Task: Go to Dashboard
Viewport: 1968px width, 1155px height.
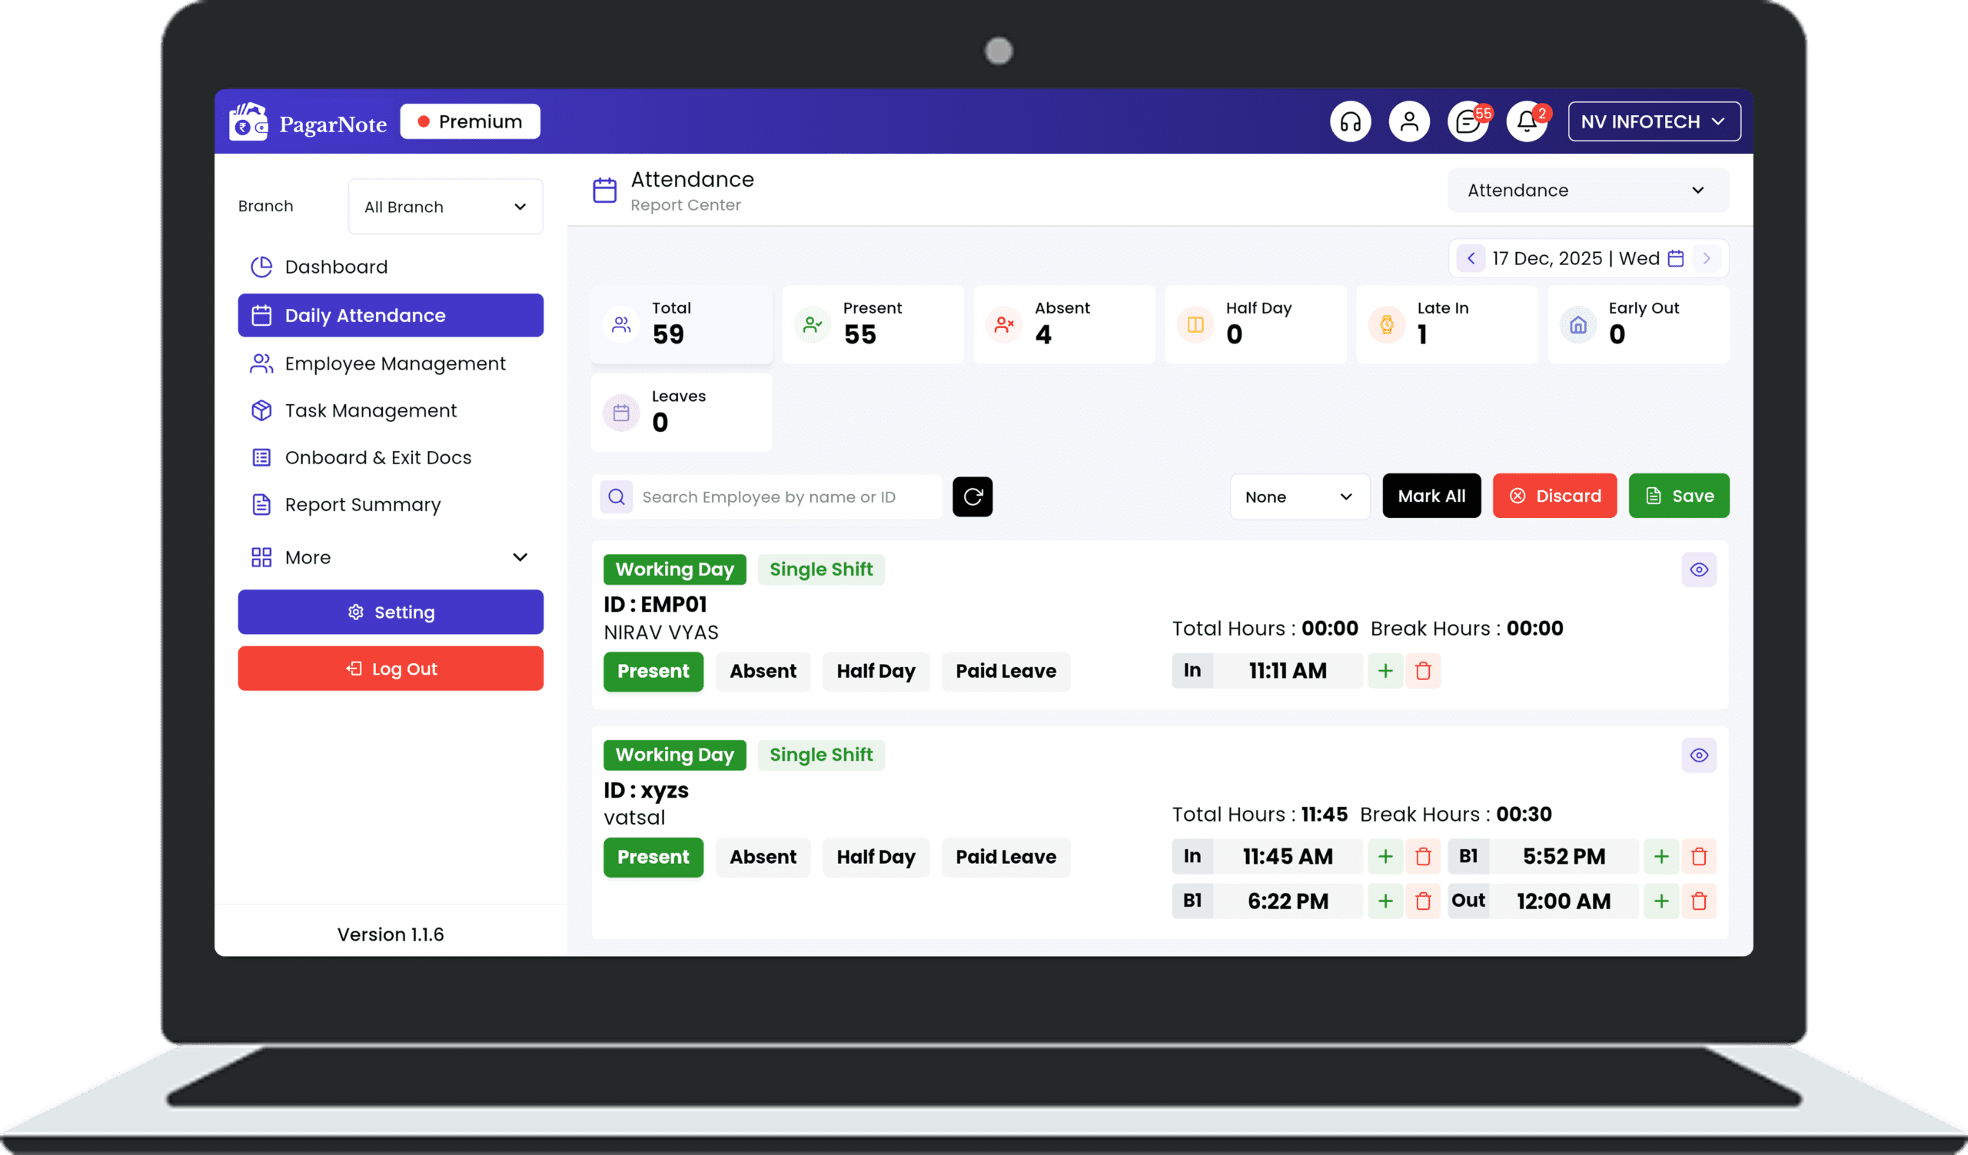Action: click(391, 267)
